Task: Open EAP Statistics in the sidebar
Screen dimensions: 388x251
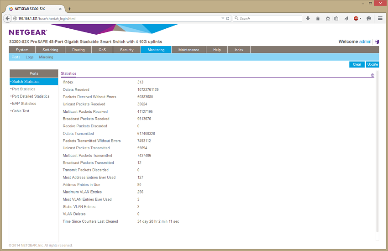Action: click(24, 104)
